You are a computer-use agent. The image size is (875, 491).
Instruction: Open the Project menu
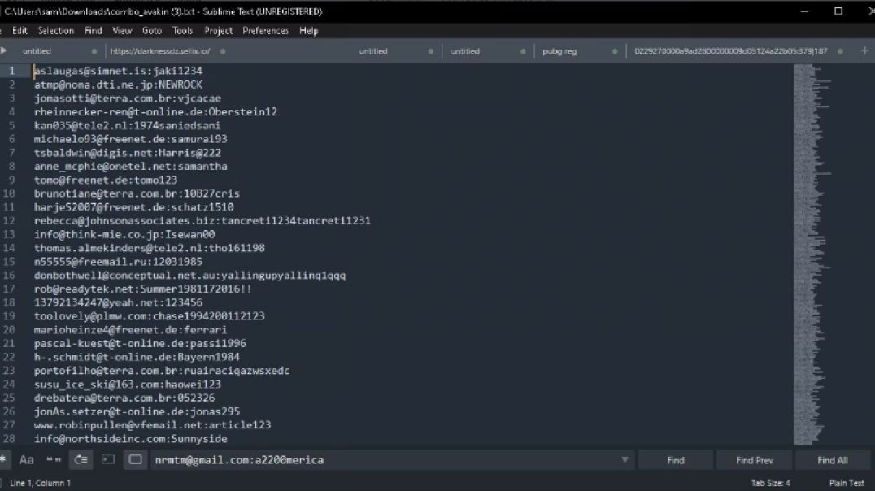218,31
